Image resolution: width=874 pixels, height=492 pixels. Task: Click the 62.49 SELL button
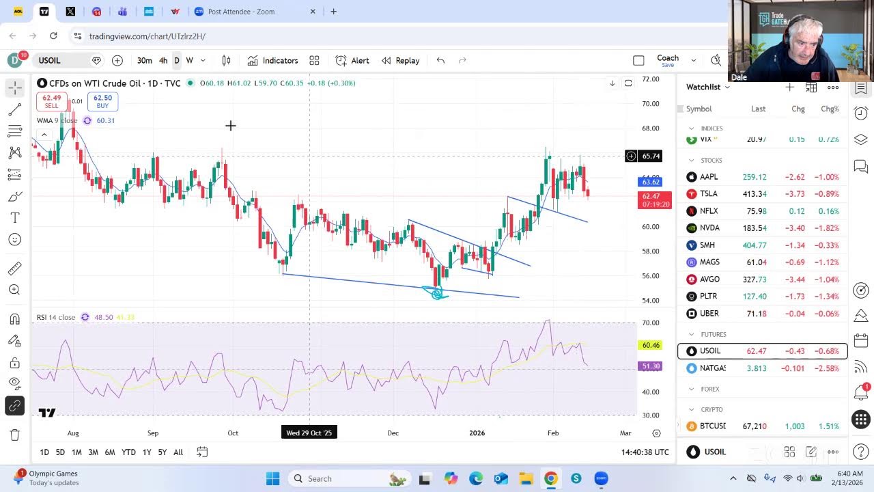[x=51, y=102]
